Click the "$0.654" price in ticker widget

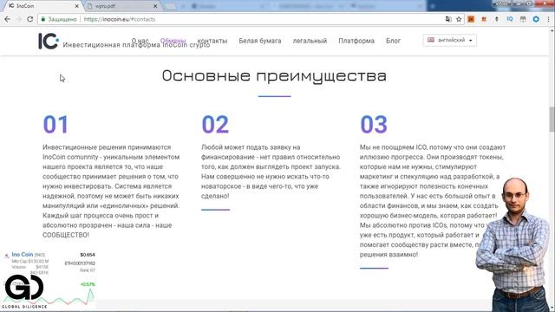pyautogui.click(x=88, y=255)
